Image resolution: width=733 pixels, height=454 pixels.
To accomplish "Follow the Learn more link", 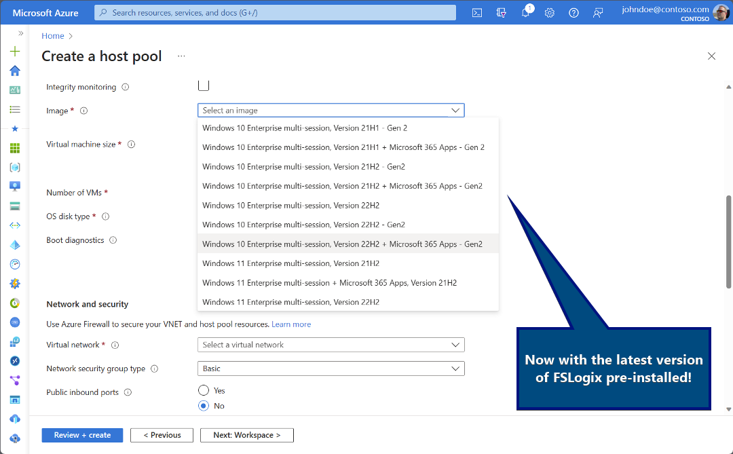I will click(x=290, y=324).
